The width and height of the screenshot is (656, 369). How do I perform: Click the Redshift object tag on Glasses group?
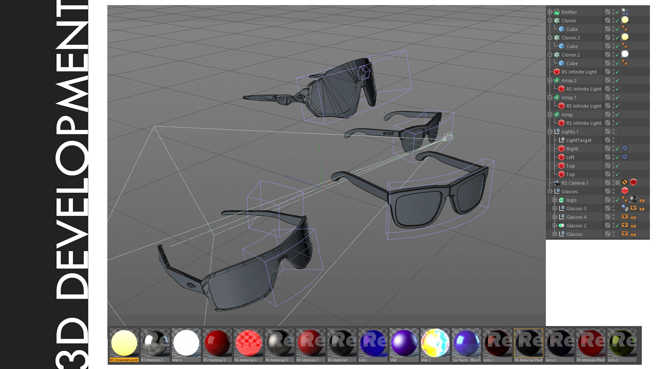625,191
